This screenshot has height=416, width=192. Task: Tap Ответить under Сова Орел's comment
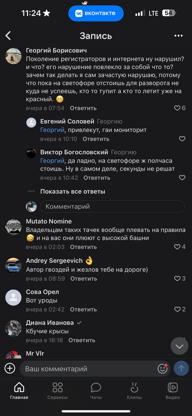click(x=83, y=309)
